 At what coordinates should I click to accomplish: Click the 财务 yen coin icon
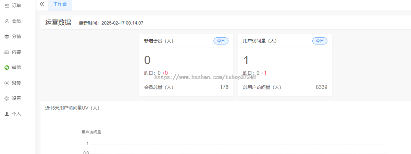(x=7, y=83)
